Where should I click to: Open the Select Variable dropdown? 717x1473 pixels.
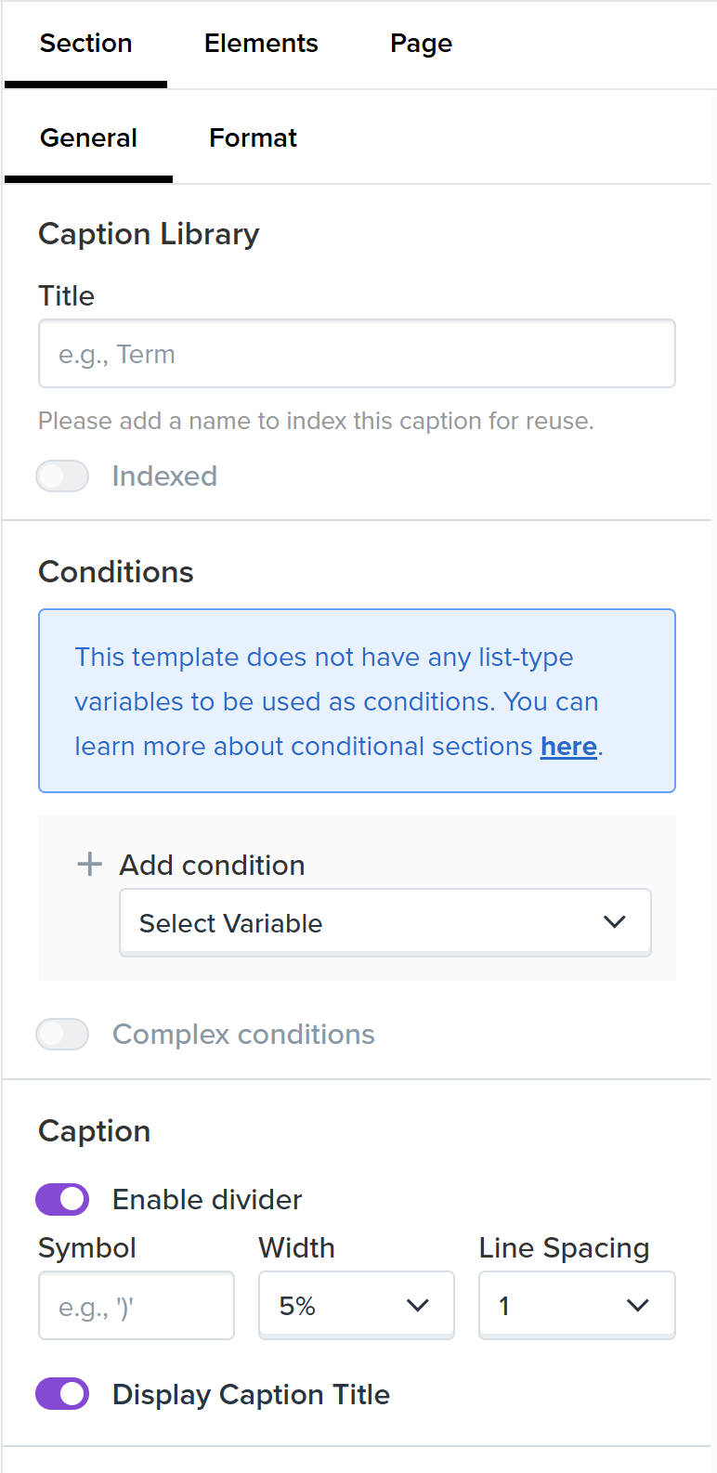[372, 922]
